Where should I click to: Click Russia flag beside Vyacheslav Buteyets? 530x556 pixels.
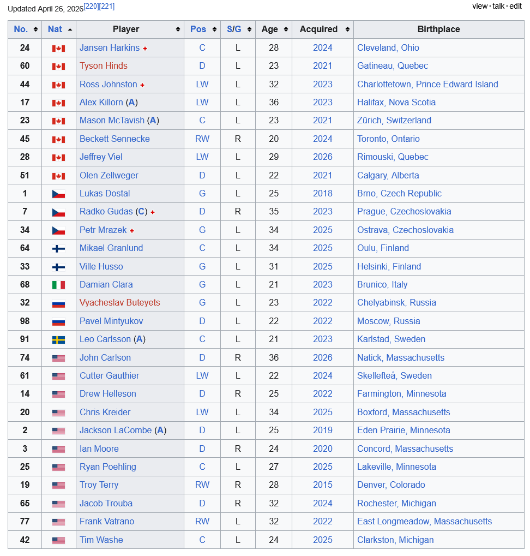pos(58,303)
